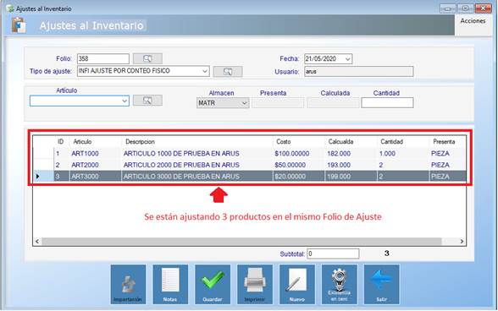This screenshot has width=498, height=311.
Task: Expand the Artículo combo box
Action: (x=125, y=101)
